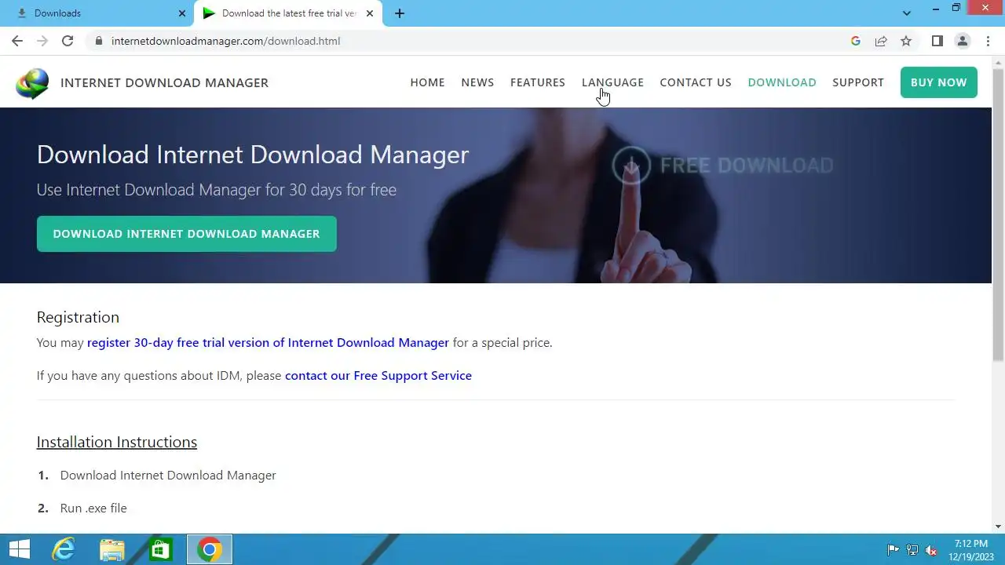Open the CONTACT US page
This screenshot has height=565, width=1005.
(696, 82)
